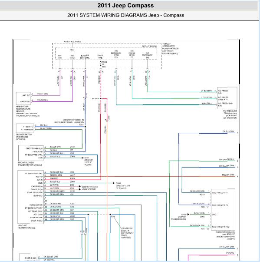Image resolution: width=260 pixels, height=262 pixels.
Task: Click the 'AMBIENT AIR TEMPERATURE SENSOR' caption
Action: point(28,111)
